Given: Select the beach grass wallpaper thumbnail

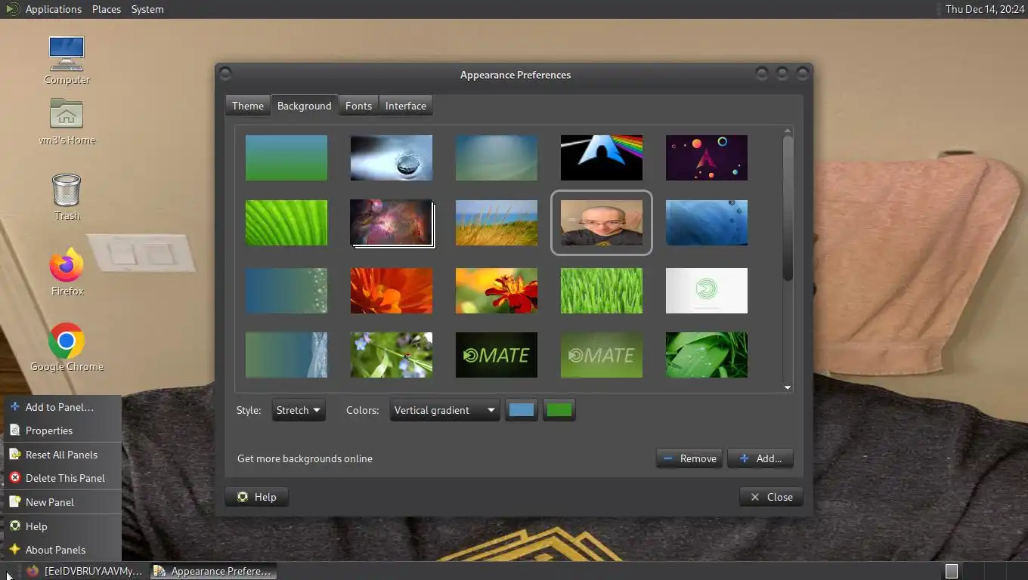Looking at the screenshot, I should 497,223.
